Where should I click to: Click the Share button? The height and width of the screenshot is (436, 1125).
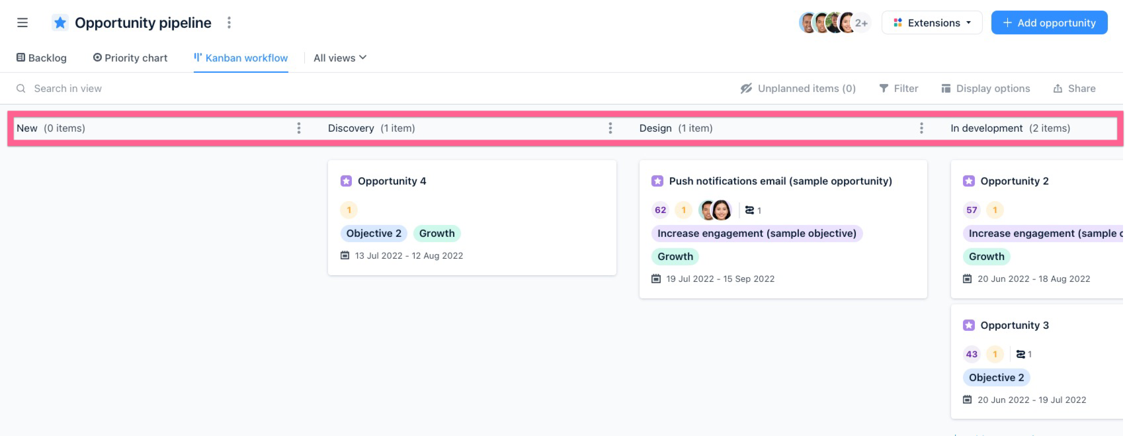(x=1075, y=89)
